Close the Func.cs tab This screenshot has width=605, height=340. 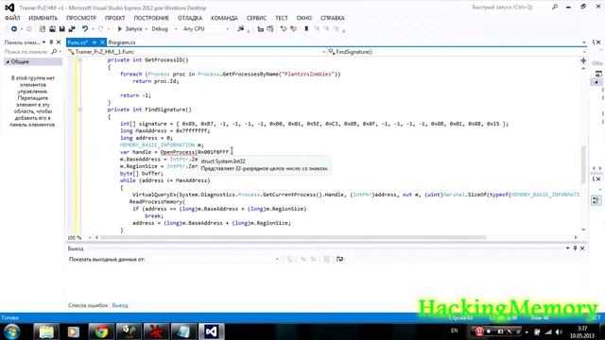click(x=102, y=42)
